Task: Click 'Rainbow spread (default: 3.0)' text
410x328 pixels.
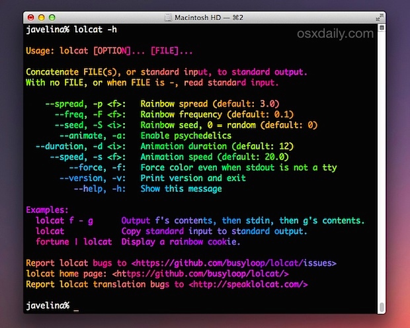Action: [210, 104]
